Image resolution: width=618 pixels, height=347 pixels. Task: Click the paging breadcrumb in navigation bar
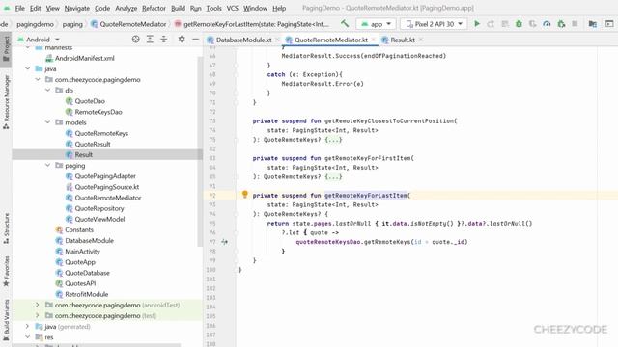coord(72,24)
